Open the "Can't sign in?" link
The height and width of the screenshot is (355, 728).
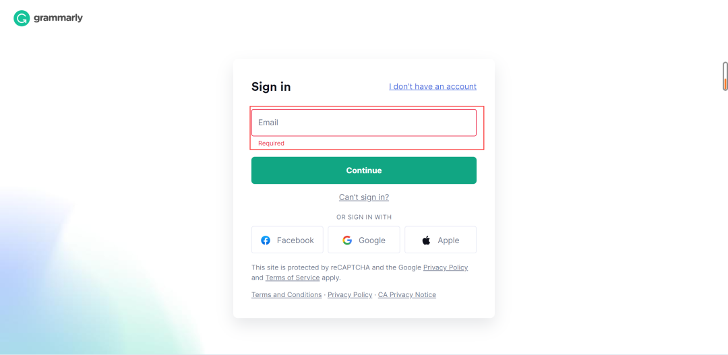pos(364,197)
